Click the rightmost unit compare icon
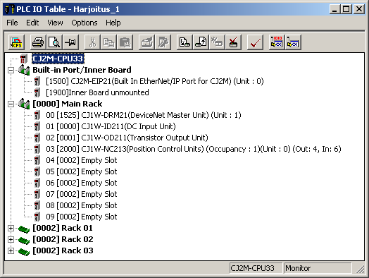This screenshot has width=369, height=278. 293,42
